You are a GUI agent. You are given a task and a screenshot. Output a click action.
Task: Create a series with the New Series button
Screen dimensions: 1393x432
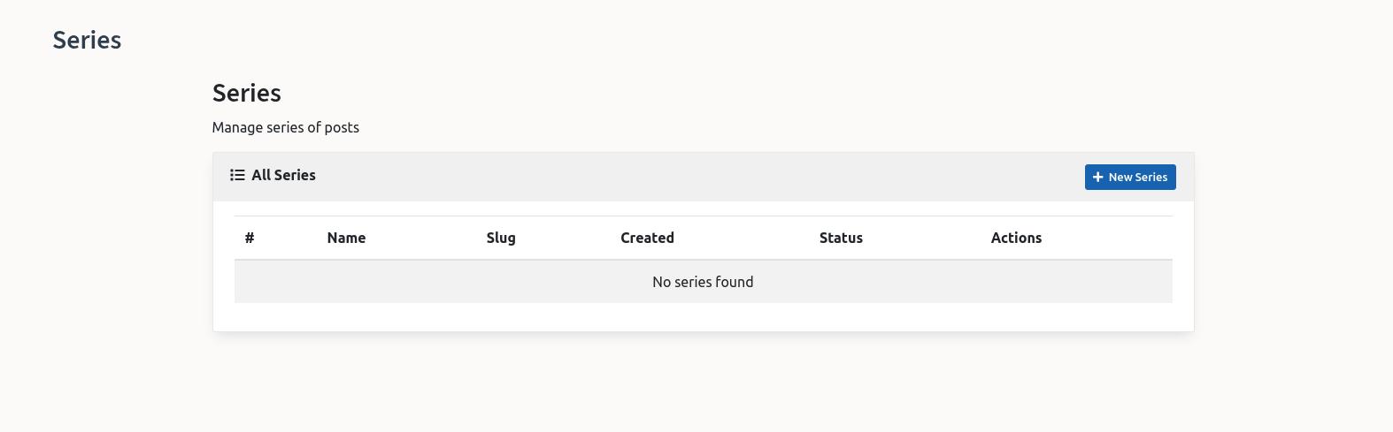tap(1130, 177)
